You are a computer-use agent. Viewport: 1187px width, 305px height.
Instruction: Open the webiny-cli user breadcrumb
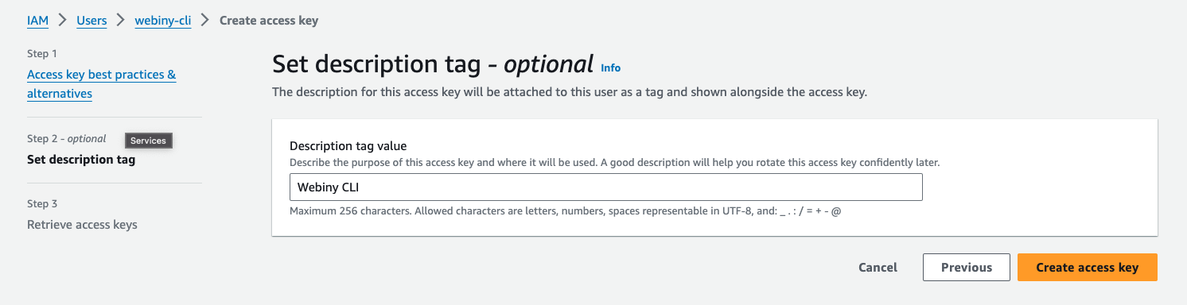(163, 21)
